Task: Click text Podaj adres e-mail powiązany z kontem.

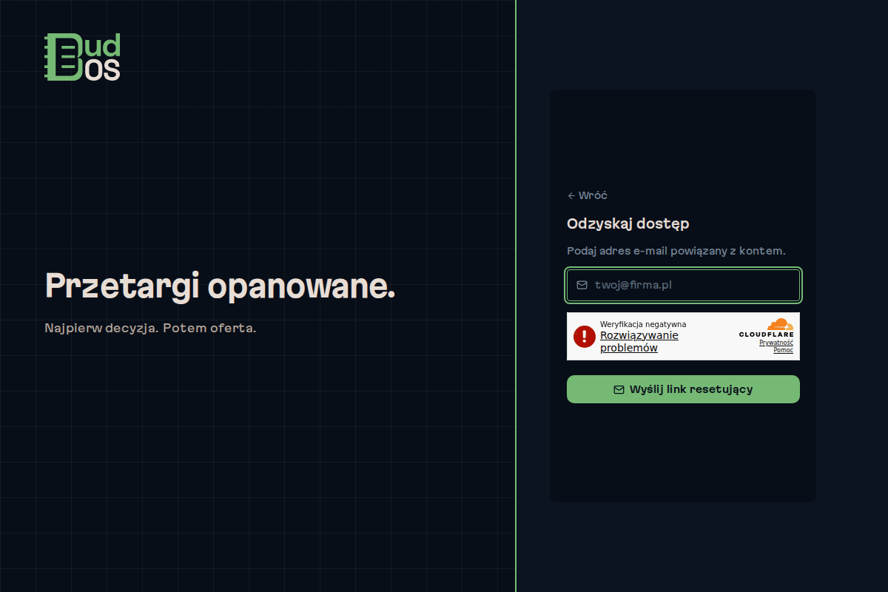Action: click(676, 251)
